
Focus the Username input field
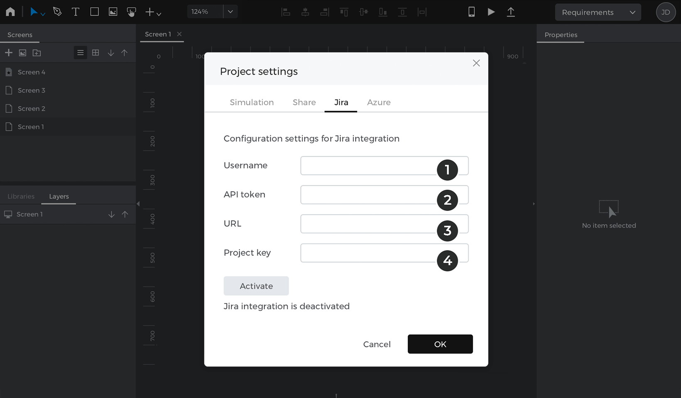(x=385, y=165)
